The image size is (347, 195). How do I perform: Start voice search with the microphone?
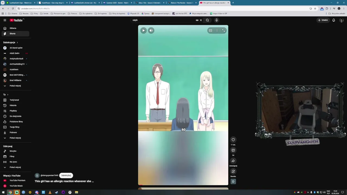pyautogui.click(x=216, y=20)
